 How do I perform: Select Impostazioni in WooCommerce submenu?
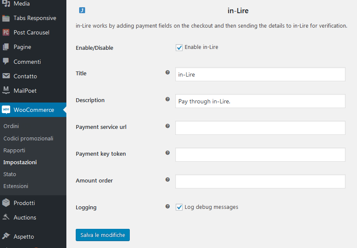(x=20, y=162)
